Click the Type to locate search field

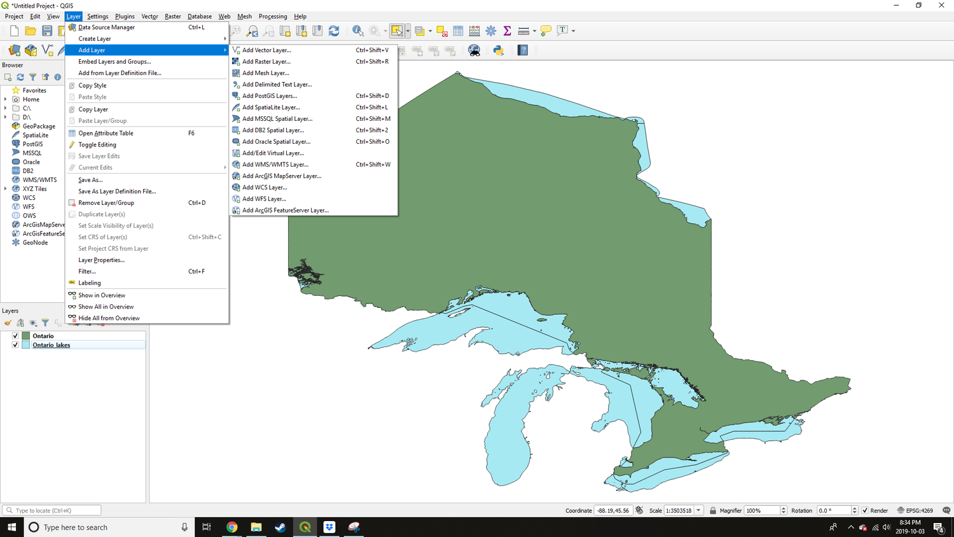[51, 510]
